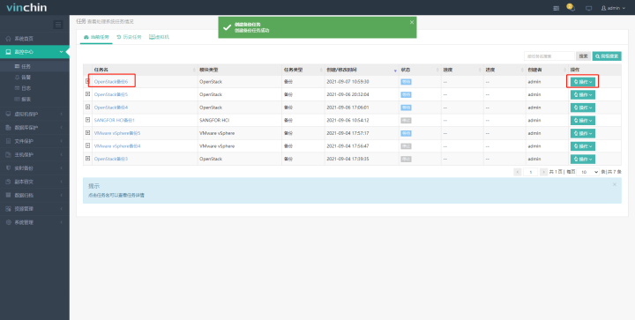
Task: Expand real-time backup sidebar menu
Action: [34, 167]
